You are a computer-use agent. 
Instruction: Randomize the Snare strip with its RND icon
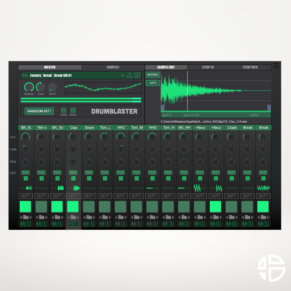89,172
